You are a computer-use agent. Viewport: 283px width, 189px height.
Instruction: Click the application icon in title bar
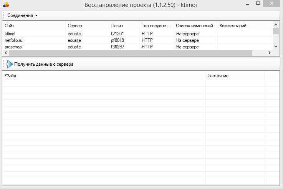click(5, 5)
